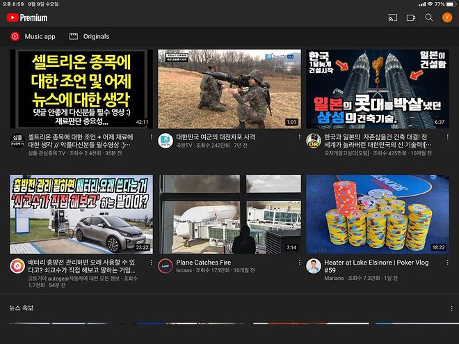This screenshot has height=344, width=459.
Task: Play the poker chips stack thumbnail
Action: coord(378,214)
